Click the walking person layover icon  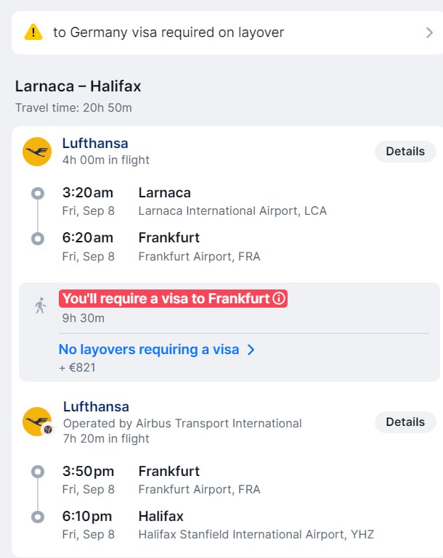click(x=40, y=305)
